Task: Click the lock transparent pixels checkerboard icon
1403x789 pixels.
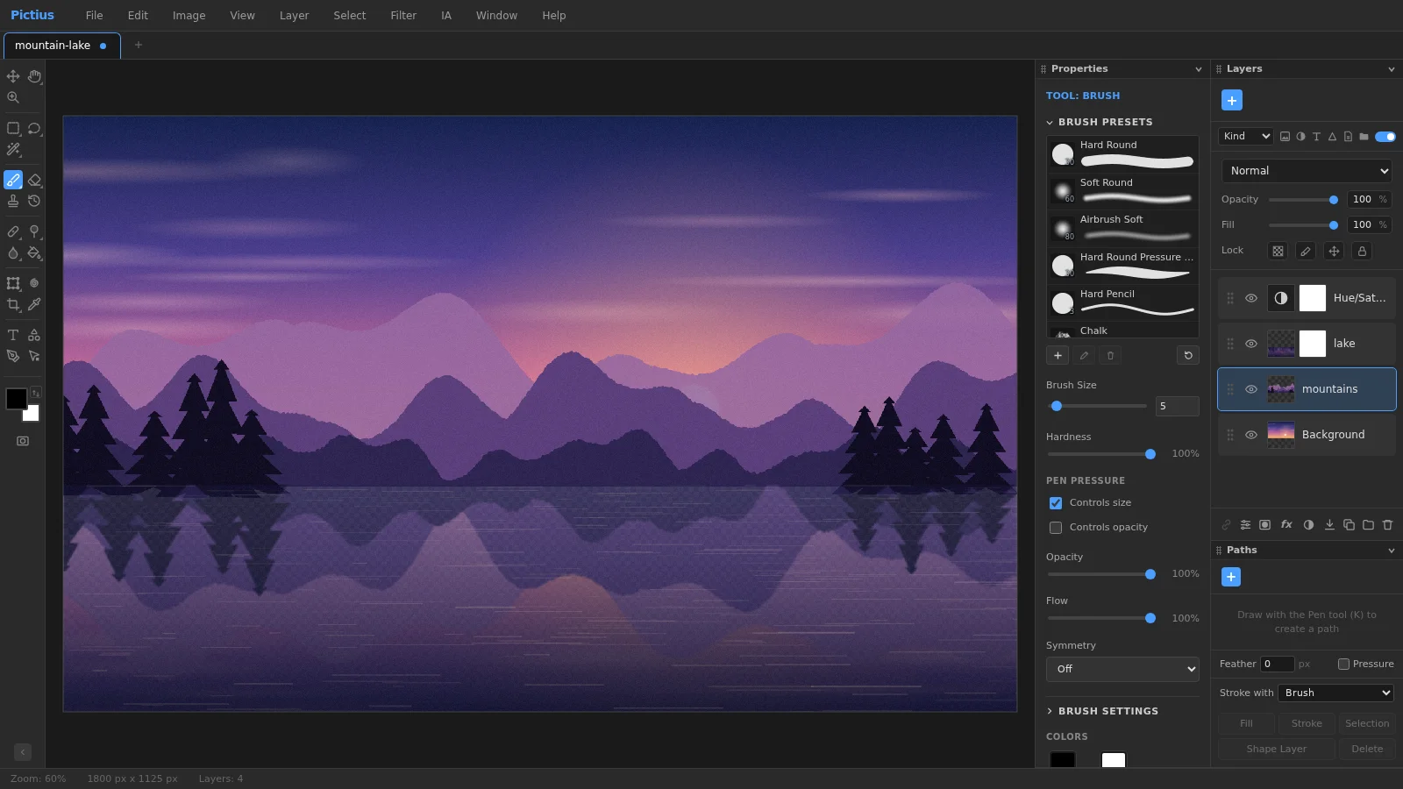Action: [x=1278, y=251]
